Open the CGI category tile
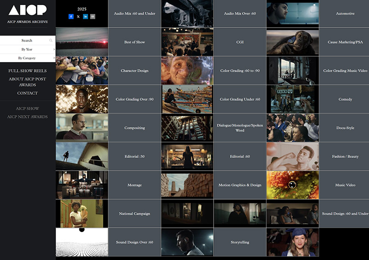Viewport: 369px width, 260px height. pyautogui.click(x=240, y=42)
